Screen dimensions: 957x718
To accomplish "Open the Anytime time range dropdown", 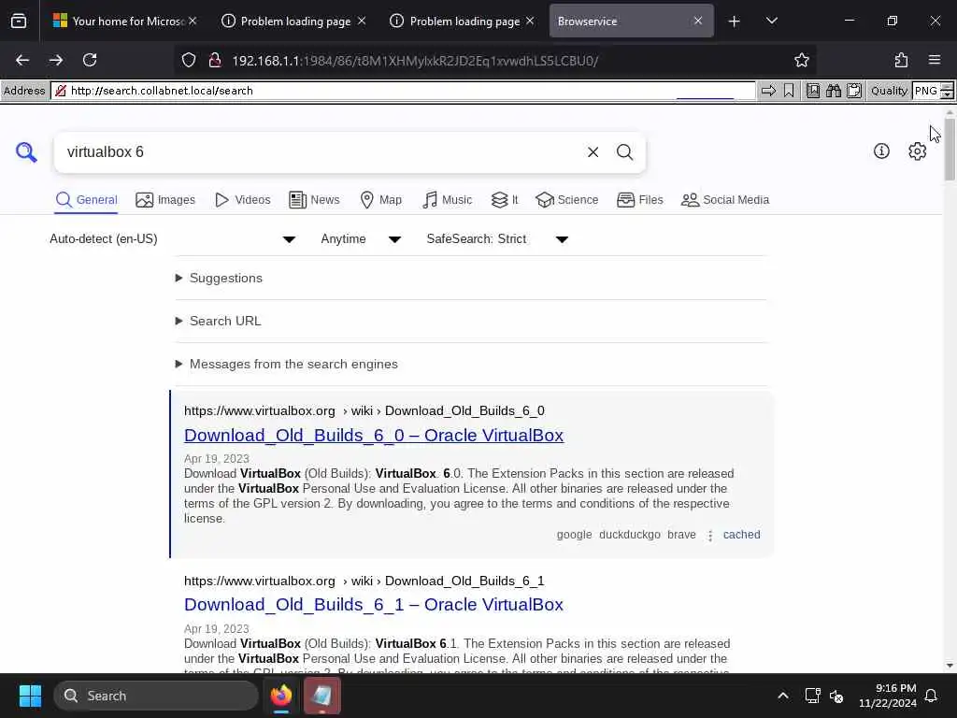I will 360,238.
